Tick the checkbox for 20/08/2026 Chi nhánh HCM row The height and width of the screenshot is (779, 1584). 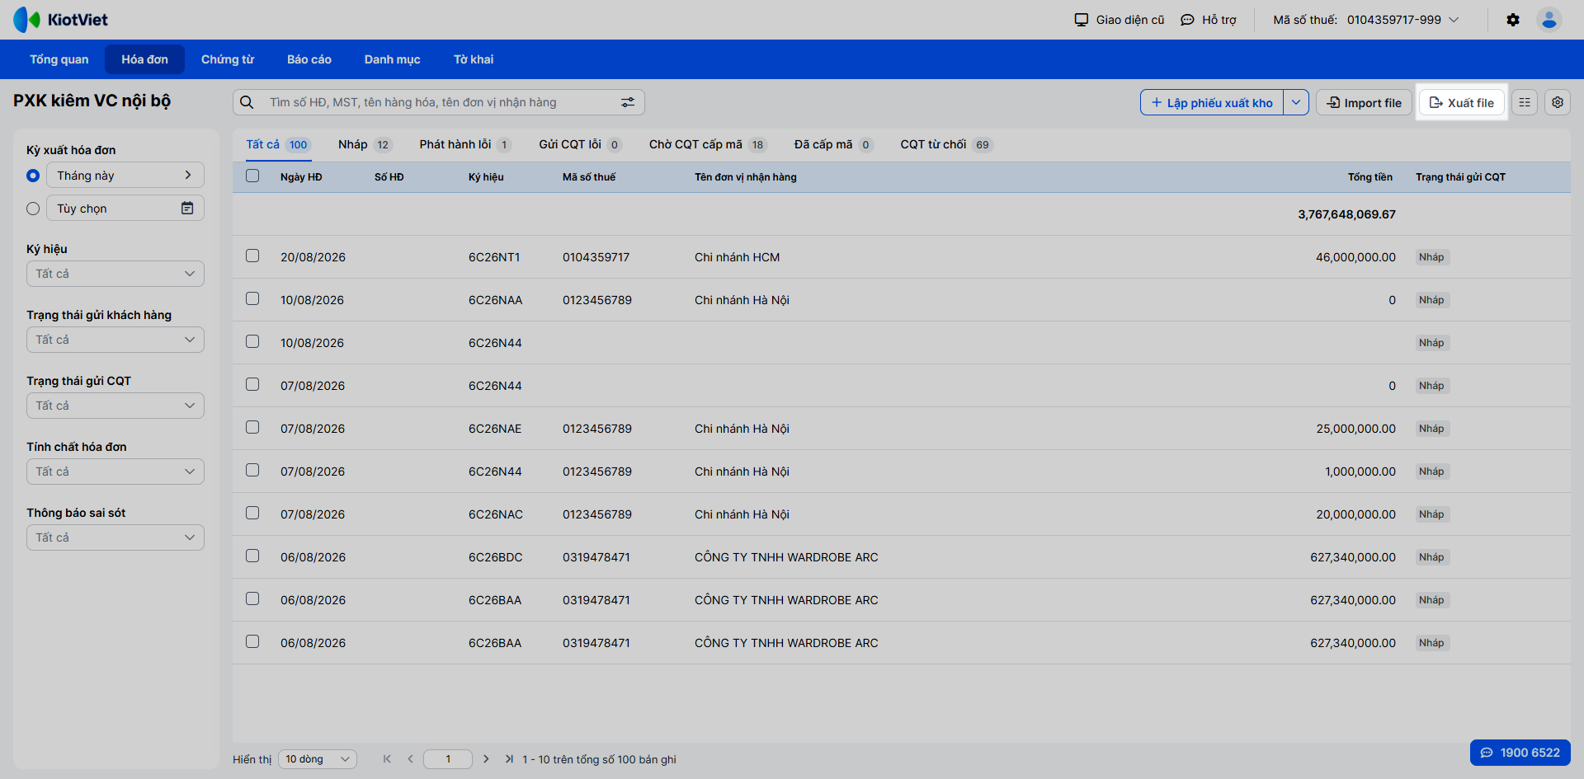point(252,256)
